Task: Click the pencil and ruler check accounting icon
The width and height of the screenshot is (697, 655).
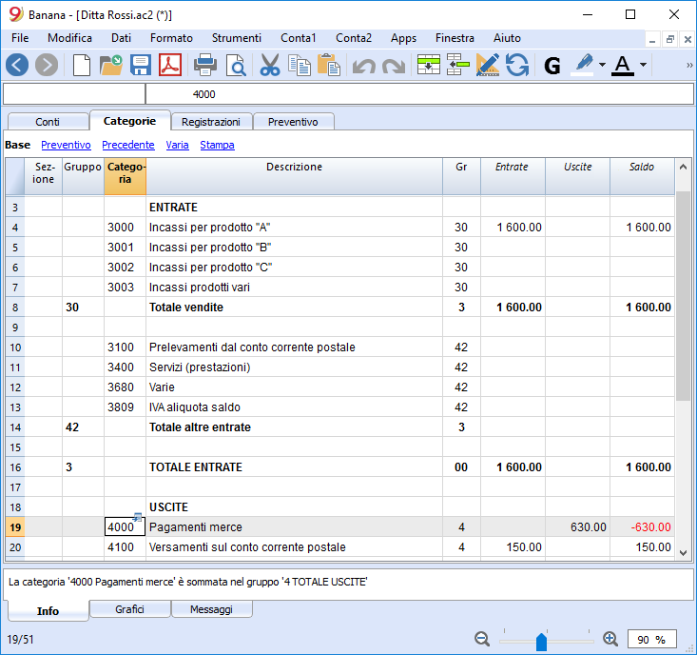Action: point(488,65)
